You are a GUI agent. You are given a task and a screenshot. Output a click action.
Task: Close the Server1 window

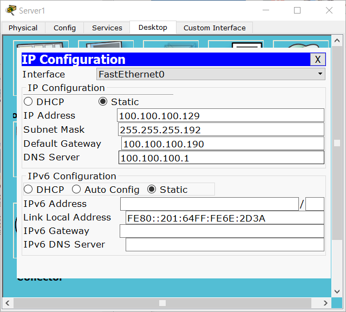tap(329, 10)
